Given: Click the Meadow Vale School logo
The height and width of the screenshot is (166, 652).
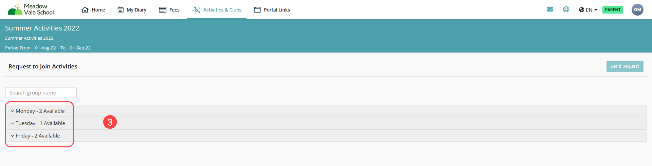Looking at the screenshot, I should [31, 9].
